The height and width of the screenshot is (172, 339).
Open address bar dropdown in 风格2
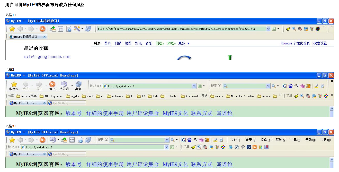tap(194, 86)
